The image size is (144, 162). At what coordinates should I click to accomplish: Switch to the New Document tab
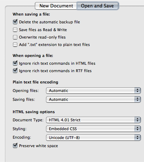[56, 6]
